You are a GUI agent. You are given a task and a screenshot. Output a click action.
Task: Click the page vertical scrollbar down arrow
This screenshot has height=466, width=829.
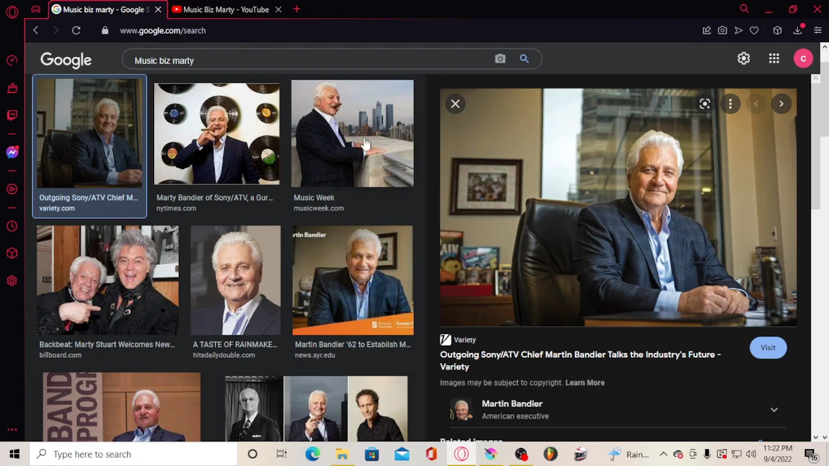[824, 438]
